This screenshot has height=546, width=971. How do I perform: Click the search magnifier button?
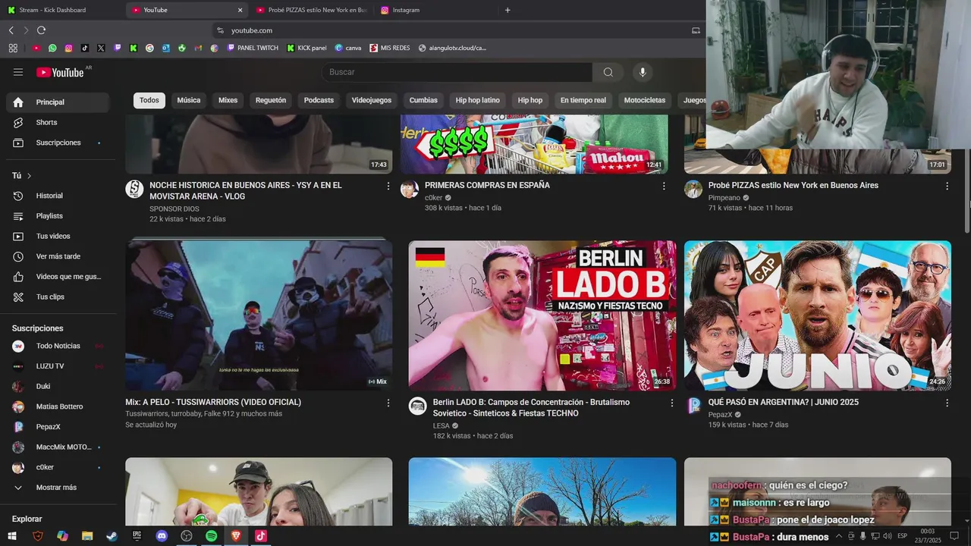pyautogui.click(x=608, y=72)
